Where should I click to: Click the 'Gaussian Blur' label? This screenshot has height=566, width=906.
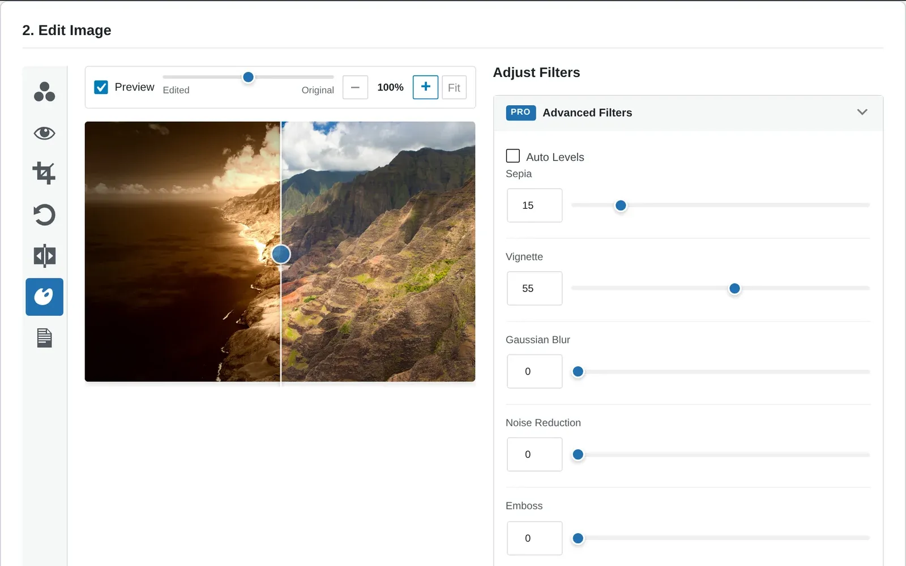pyautogui.click(x=538, y=340)
